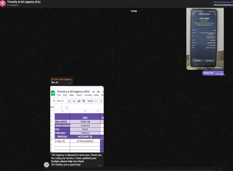This screenshot has height=171, width=233.
Task: Click the Google Sheets logo in the spreadsheet image
Action: pos(53,93)
